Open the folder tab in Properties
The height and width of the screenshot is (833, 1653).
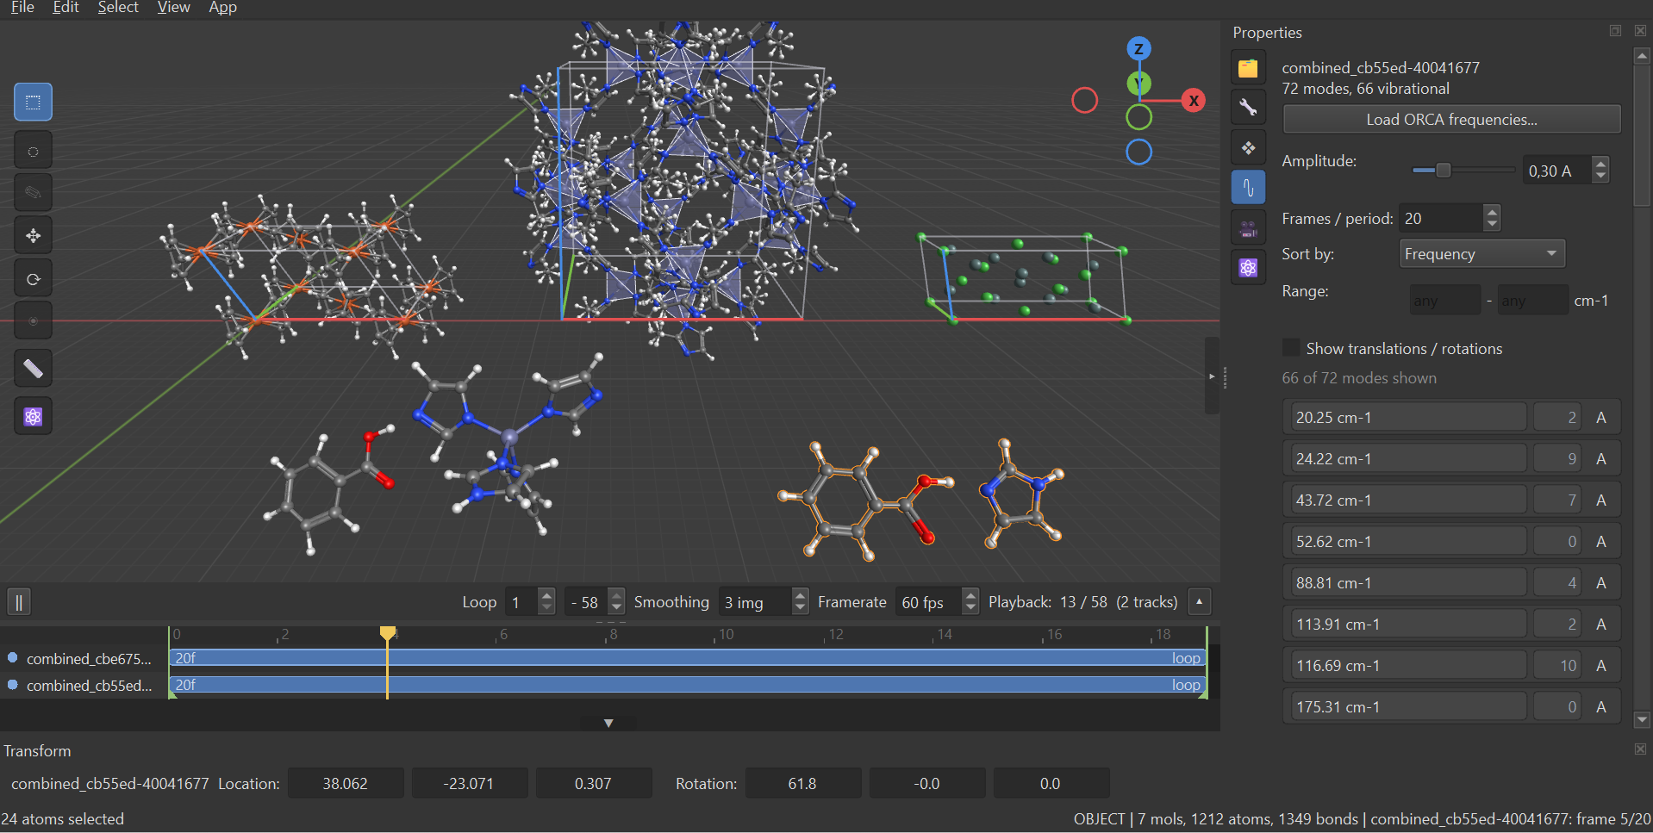(1248, 68)
